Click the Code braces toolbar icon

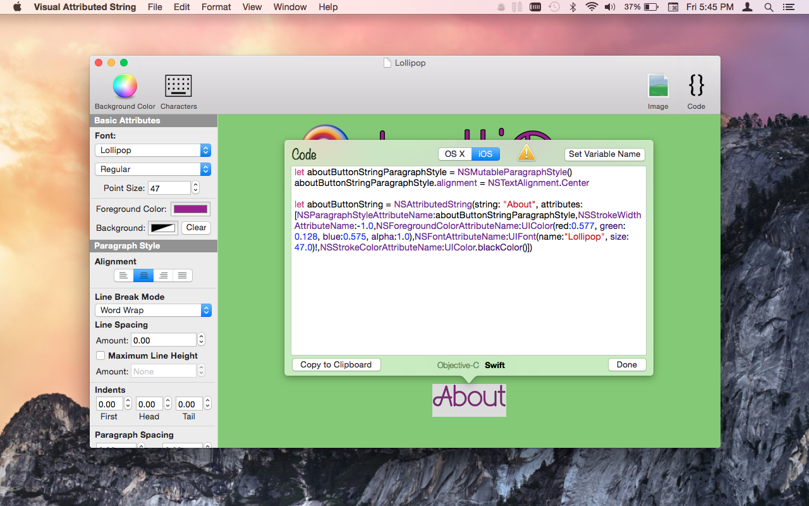click(x=696, y=85)
